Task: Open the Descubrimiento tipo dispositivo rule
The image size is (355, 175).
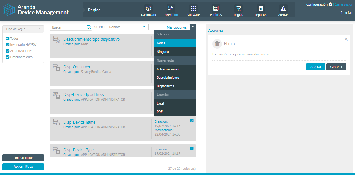Action: pyautogui.click(x=91, y=39)
